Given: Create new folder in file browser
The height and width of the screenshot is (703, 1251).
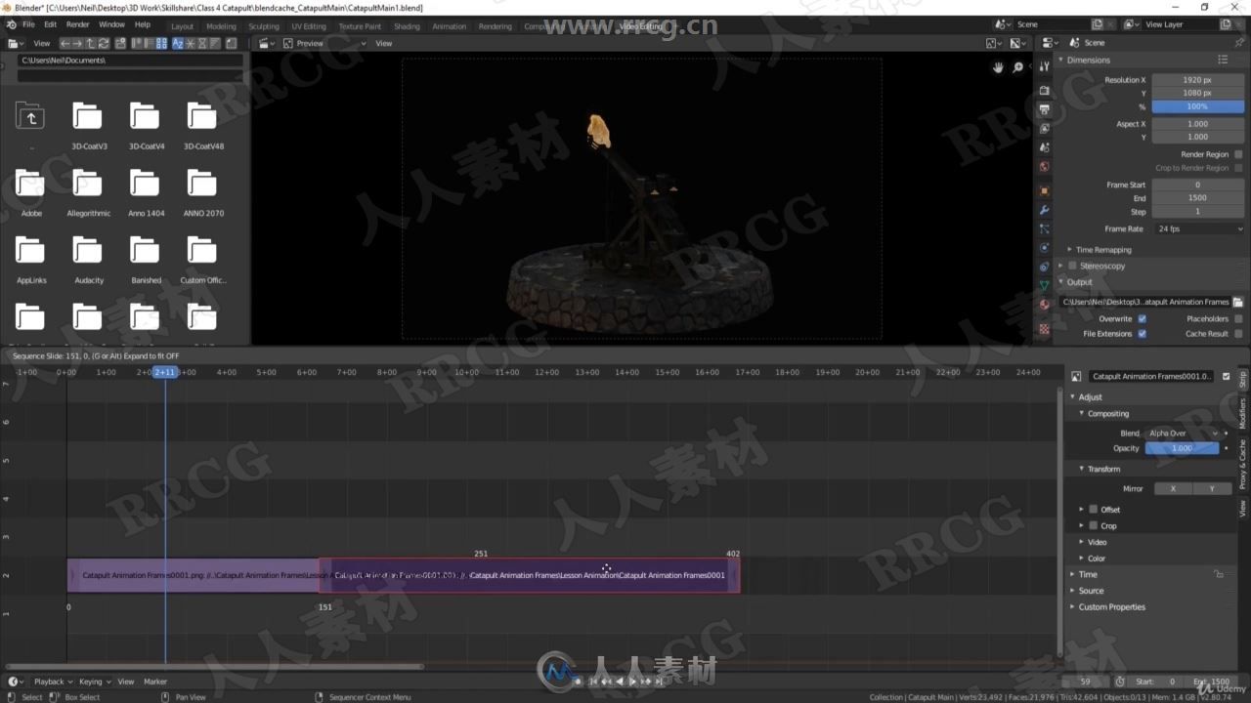Looking at the screenshot, I should click(x=120, y=43).
